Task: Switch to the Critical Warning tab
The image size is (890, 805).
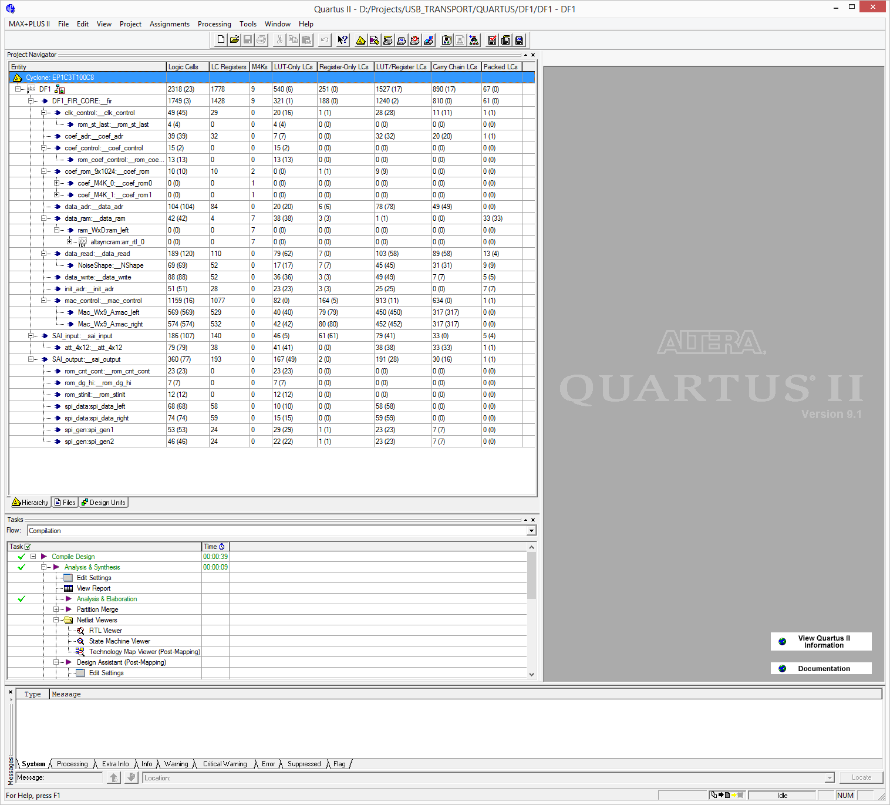Action: [225, 764]
